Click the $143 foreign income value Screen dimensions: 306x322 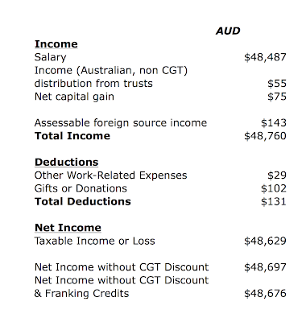(274, 123)
